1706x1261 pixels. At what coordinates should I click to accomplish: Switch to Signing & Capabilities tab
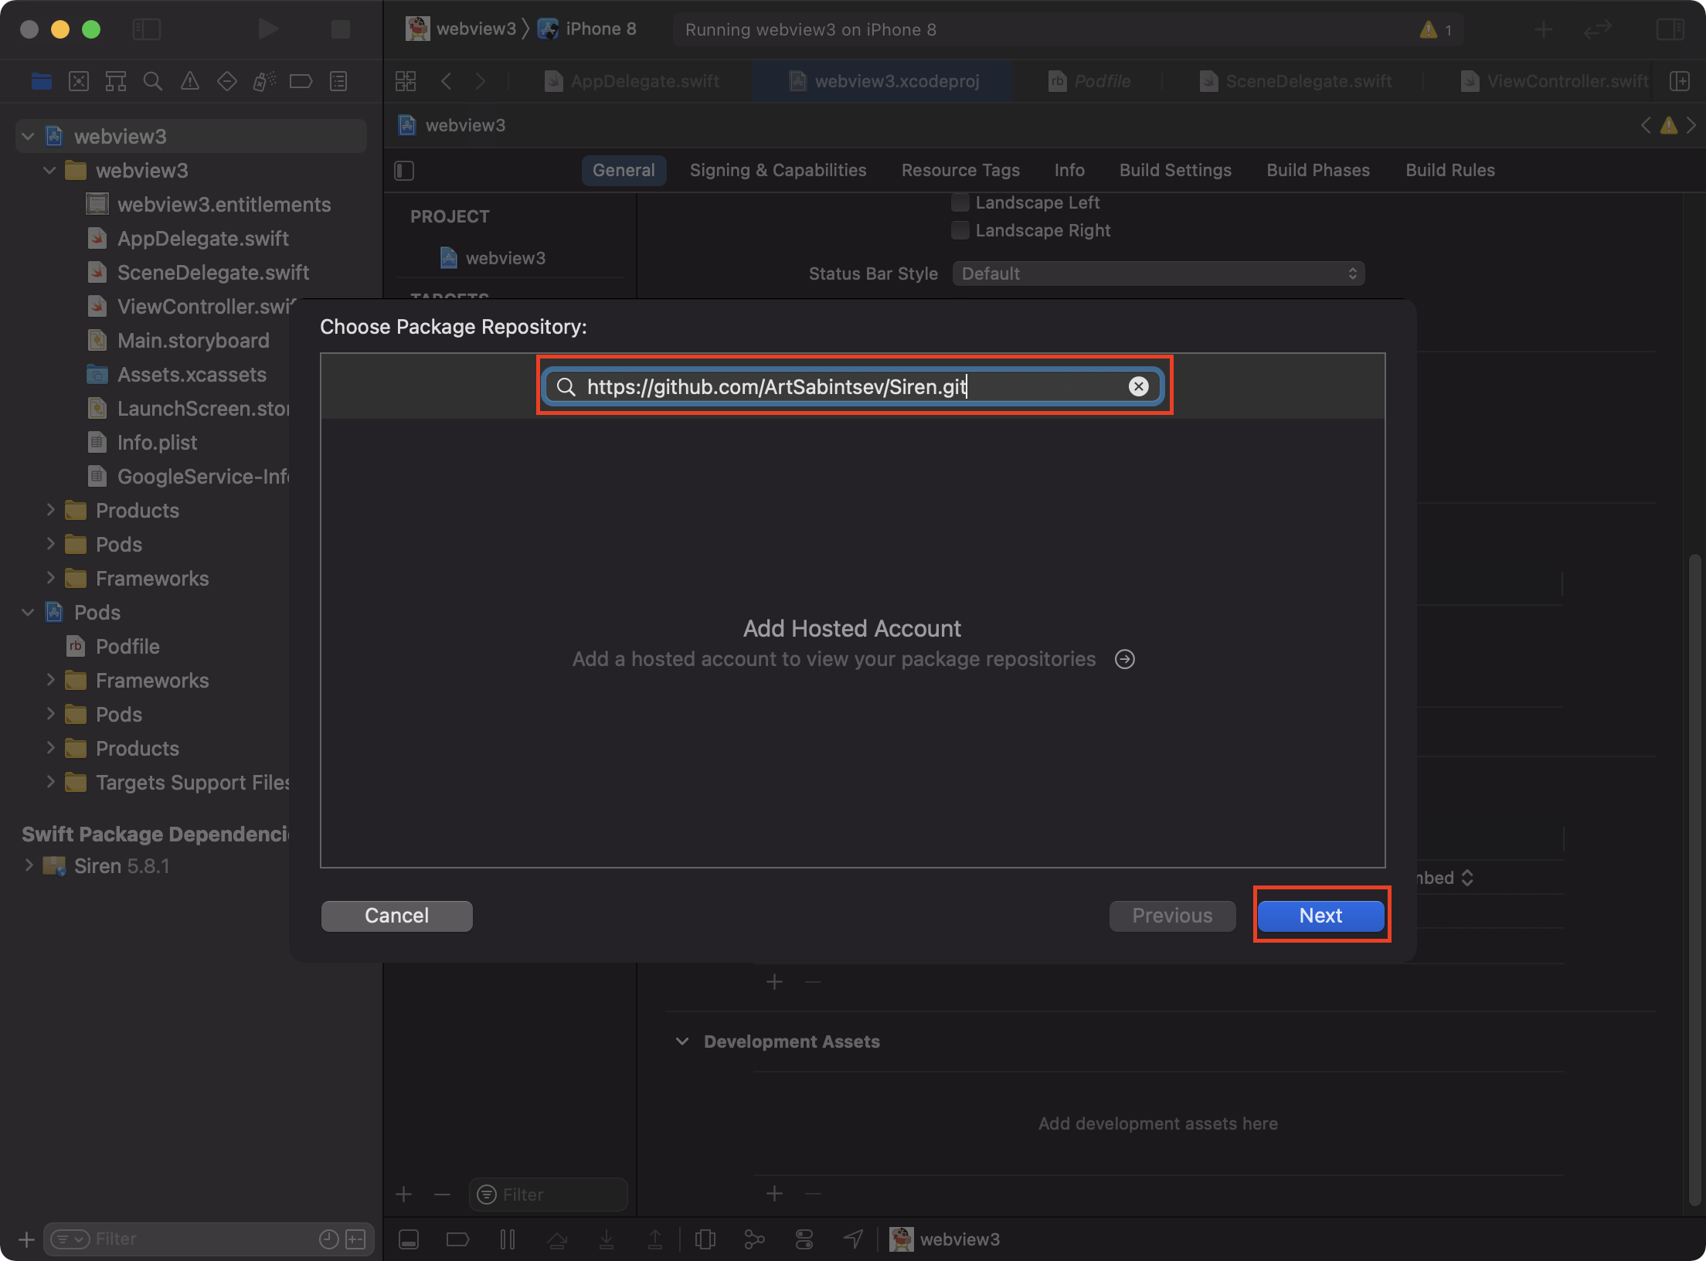pos(777,170)
